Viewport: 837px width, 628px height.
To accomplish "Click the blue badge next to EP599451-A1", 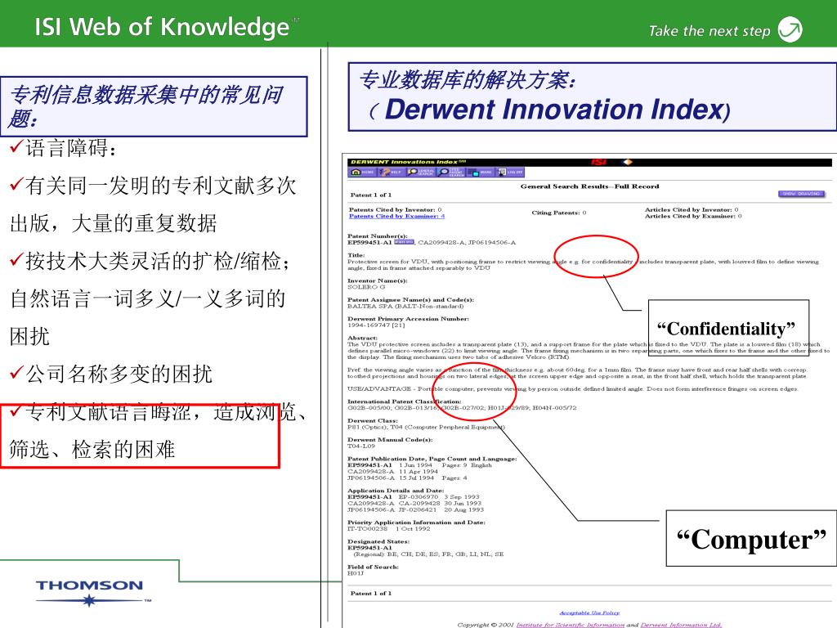I will coord(404,242).
